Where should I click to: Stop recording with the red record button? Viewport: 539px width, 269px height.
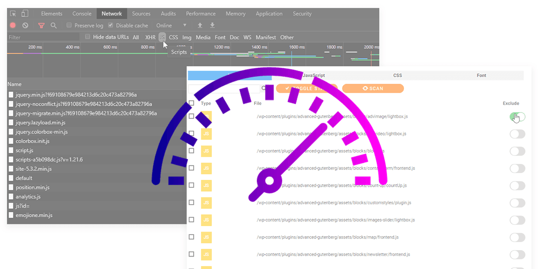click(13, 25)
